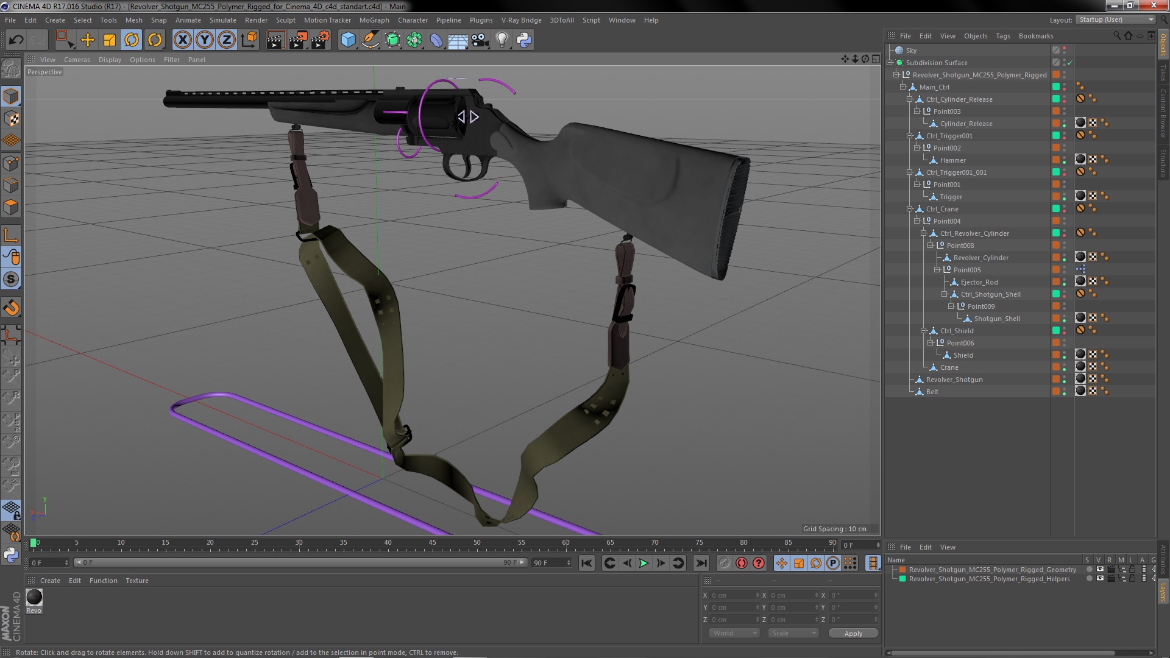The height and width of the screenshot is (658, 1170).
Task: Activate the Scale tool icon
Action: click(110, 40)
